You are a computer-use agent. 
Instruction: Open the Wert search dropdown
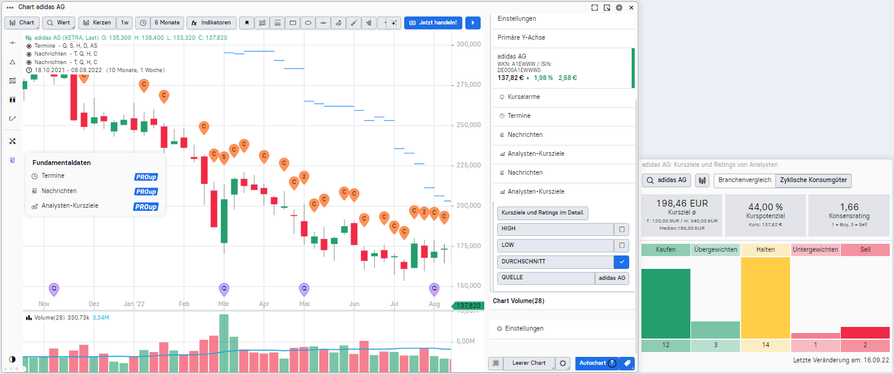click(59, 23)
